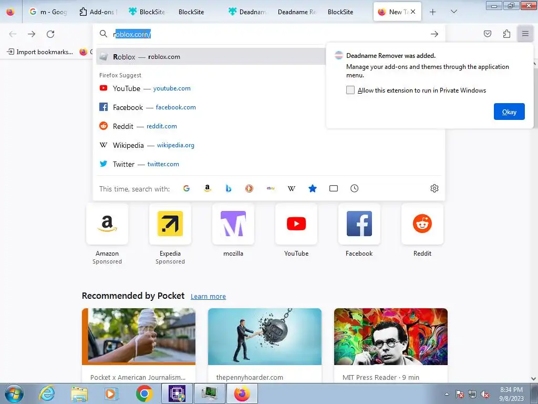This screenshot has width=538, height=404.
Task: Search this time with eBay
Action: point(271,188)
